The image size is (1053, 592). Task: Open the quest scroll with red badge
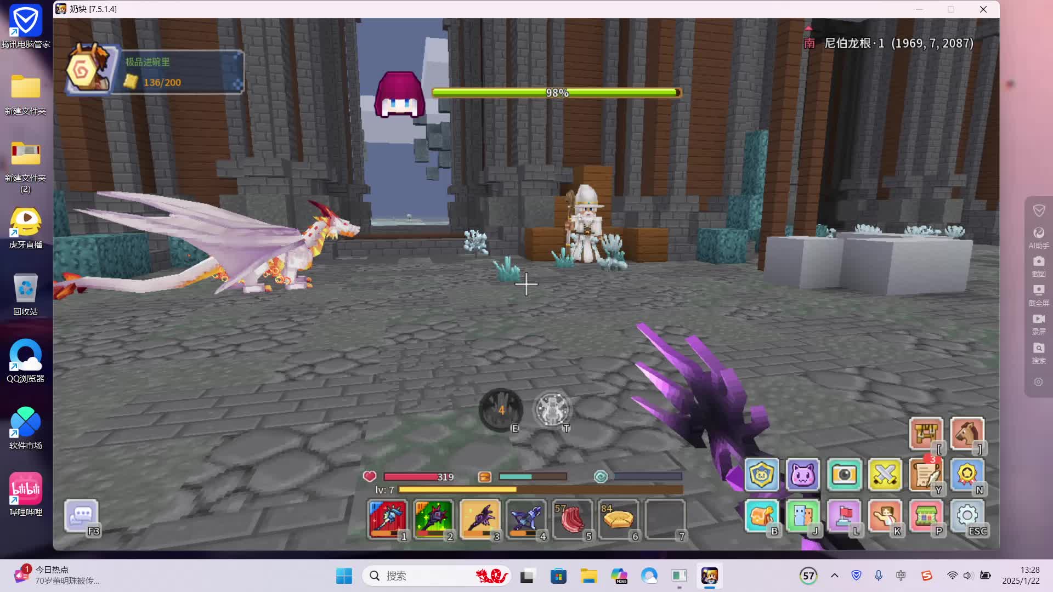(926, 475)
